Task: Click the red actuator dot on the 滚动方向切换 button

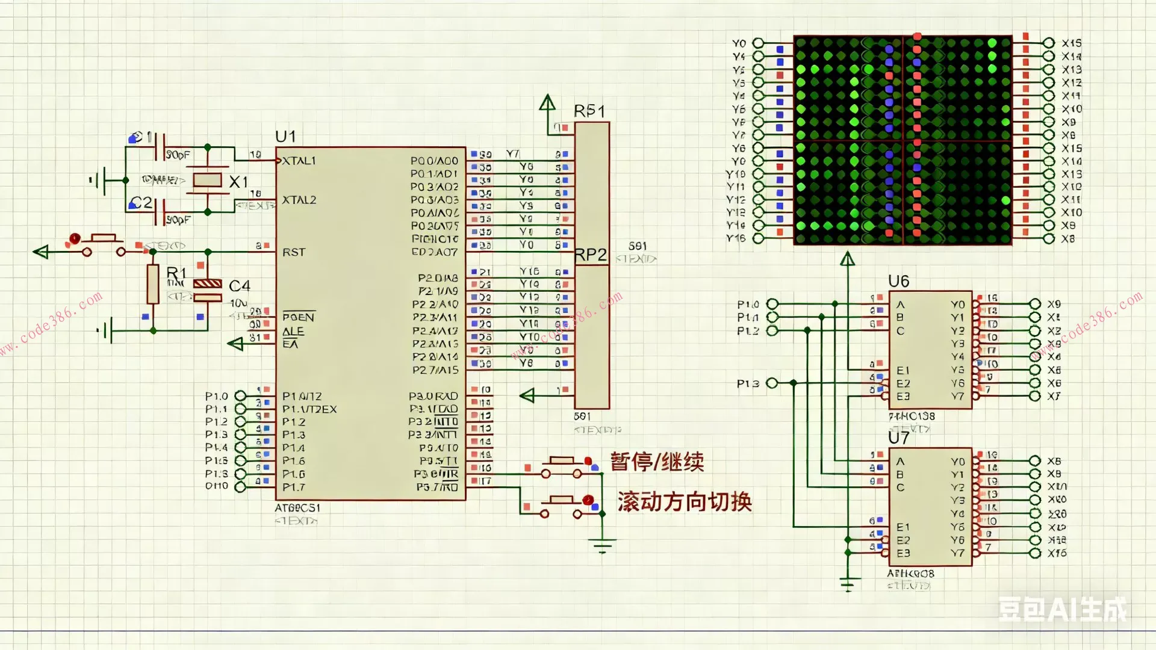Action: click(588, 501)
